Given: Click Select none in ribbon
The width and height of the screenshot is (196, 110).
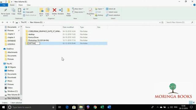Looking at the screenshot, I should pyautogui.click(x=111, y=12).
